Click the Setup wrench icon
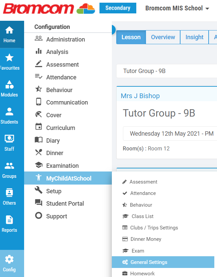Image resolution: width=217 pixels, height=277 pixels. tap(39, 190)
